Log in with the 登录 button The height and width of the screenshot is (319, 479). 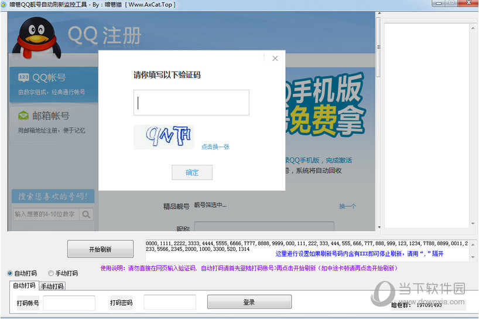(249, 302)
